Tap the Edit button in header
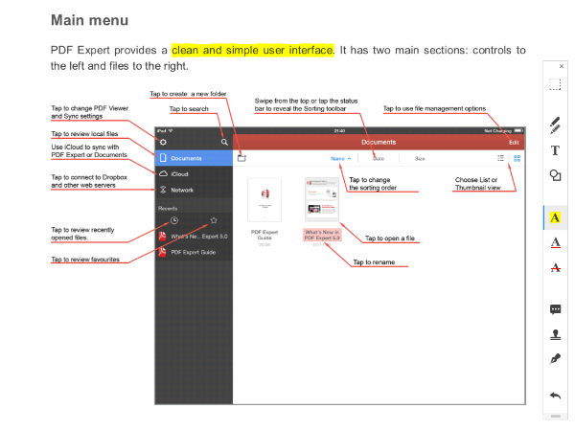 (x=514, y=142)
